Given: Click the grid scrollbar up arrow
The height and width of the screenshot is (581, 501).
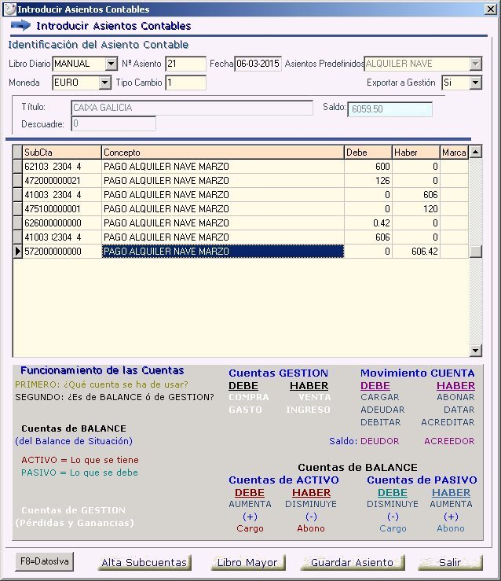Looking at the screenshot, I should (475, 152).
